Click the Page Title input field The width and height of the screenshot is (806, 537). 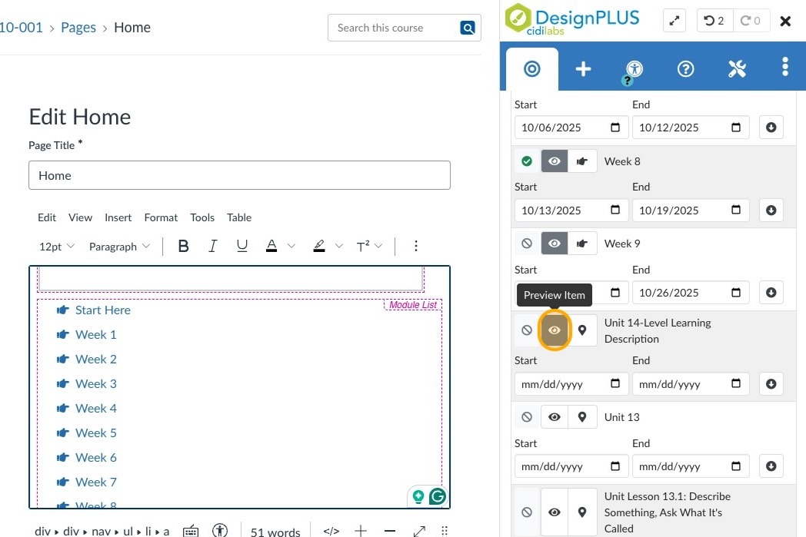coord(239,175)
